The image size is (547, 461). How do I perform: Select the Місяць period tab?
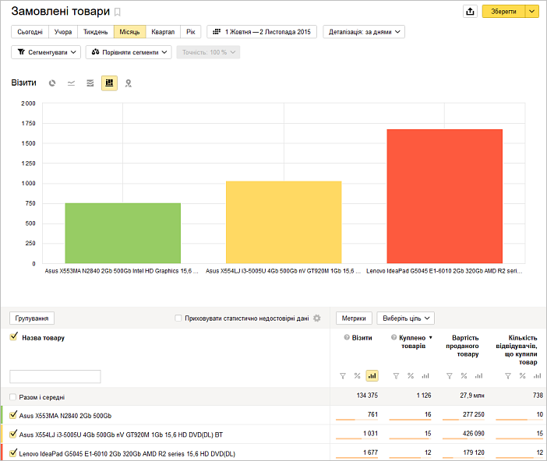[x=130, y=32]
